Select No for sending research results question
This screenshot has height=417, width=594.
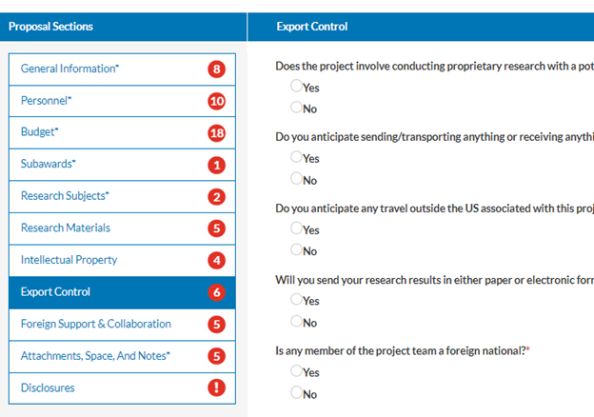click(x=297, y=322)
